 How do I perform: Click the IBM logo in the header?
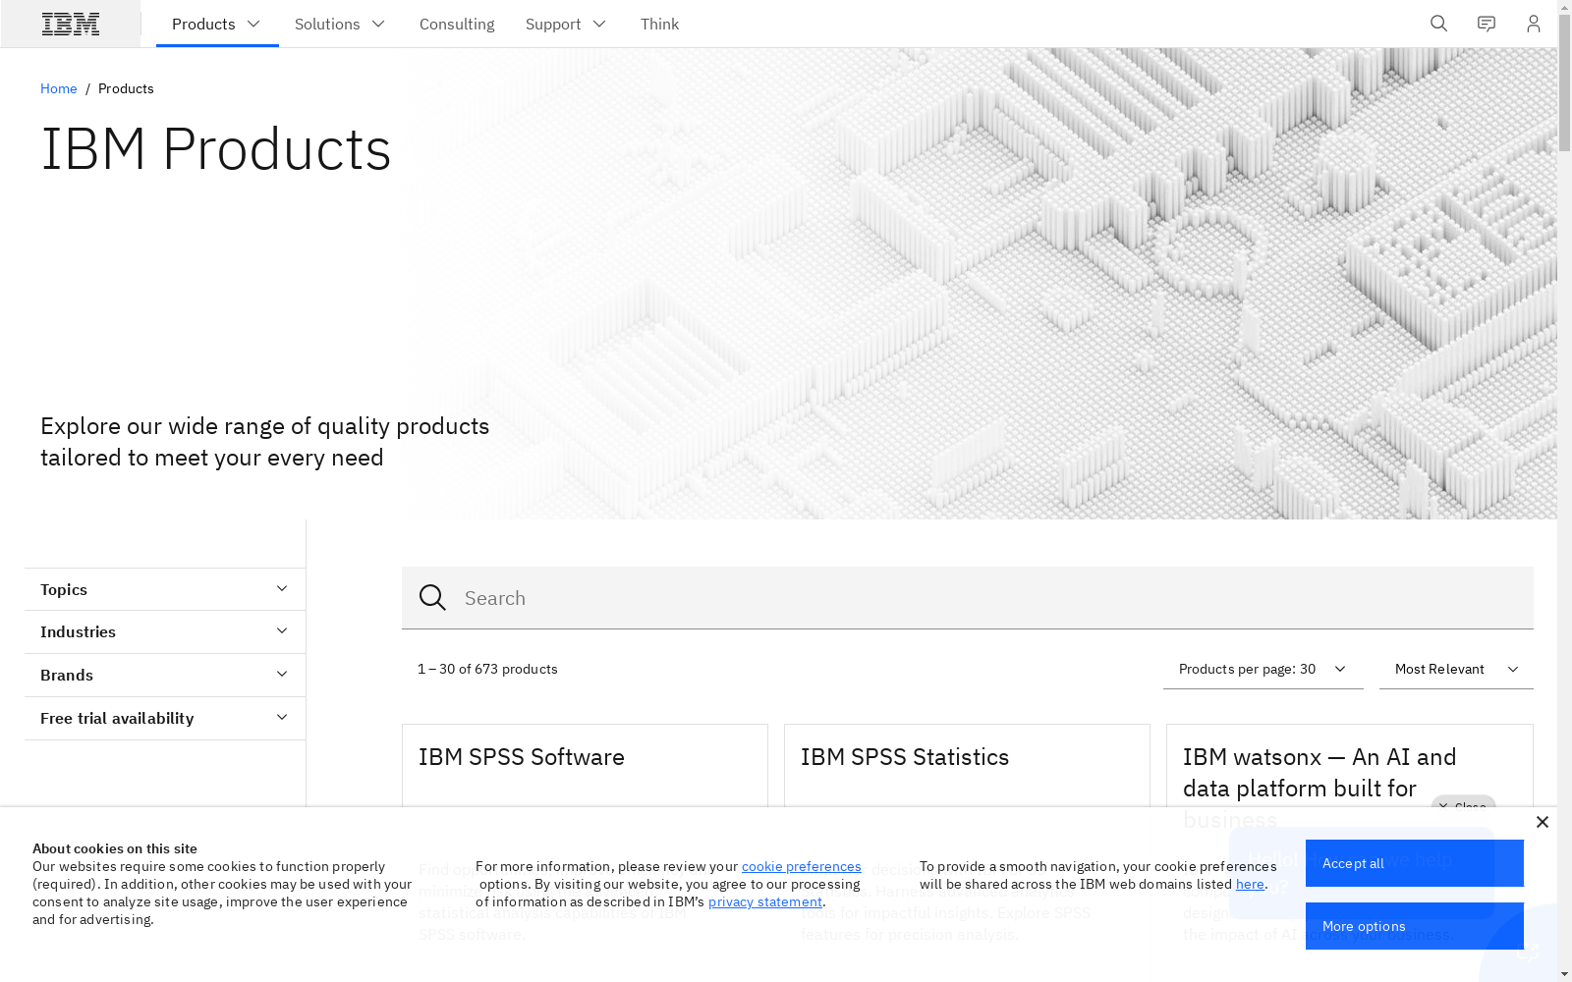[71, 24]
